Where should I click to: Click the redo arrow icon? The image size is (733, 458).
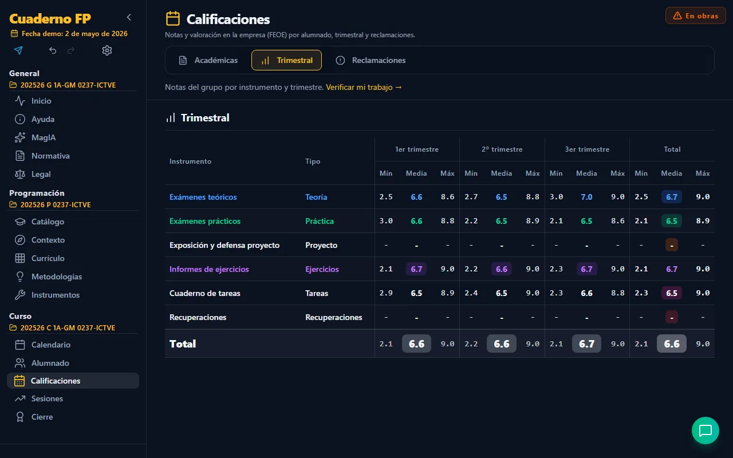point(71,50)
